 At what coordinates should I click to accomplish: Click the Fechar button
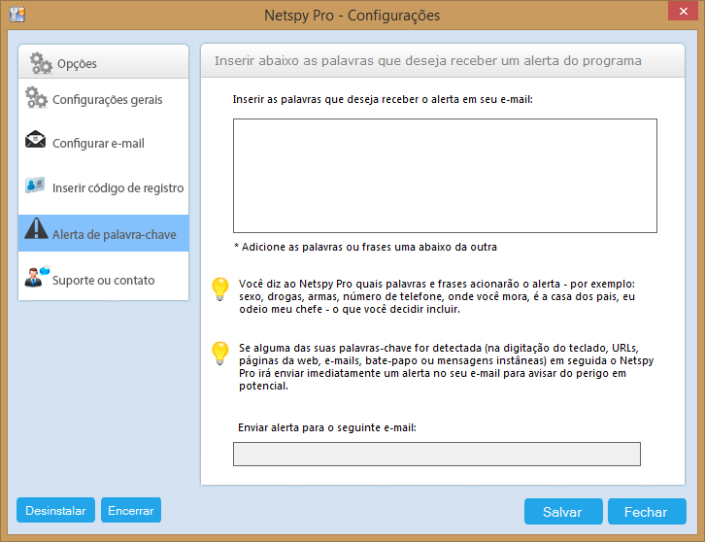click(647, 512)
